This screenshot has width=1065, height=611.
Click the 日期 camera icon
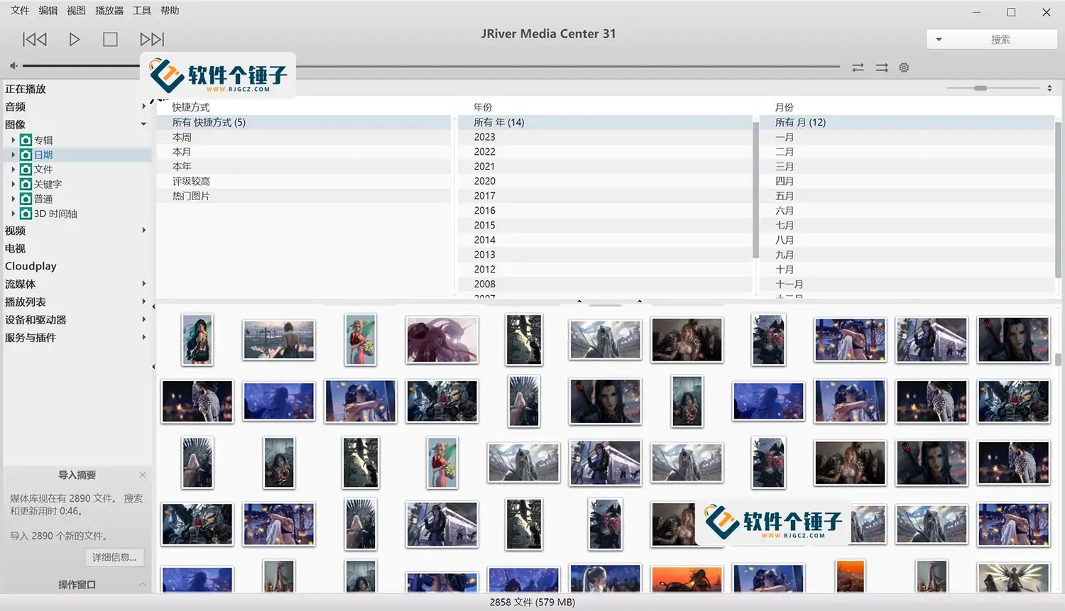tap(26, 155)
